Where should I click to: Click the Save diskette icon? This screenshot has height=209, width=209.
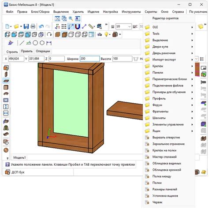26,26
